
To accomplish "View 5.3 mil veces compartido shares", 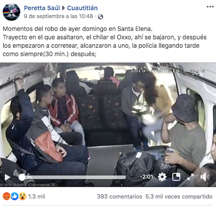I will point(179,197).
